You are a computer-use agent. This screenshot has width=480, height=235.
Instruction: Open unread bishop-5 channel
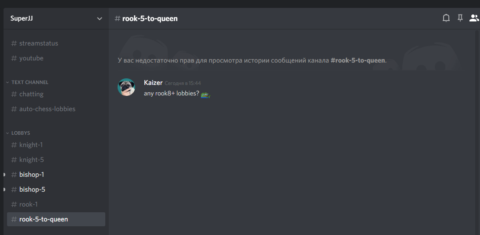(x=56, y=189)
